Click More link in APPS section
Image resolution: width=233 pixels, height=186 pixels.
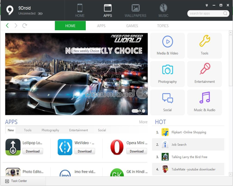[x=143, y=122]
